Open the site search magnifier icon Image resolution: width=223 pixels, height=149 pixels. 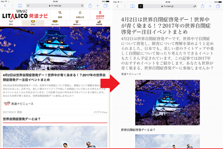[x=60, y=14]
